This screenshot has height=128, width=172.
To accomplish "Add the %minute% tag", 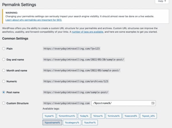I will tap(114, 116).
